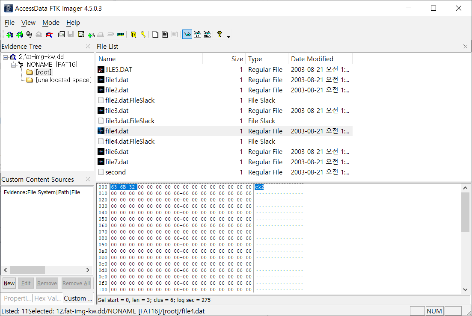Click Remove All Evidence Items icon
Viewport: 472px width, 316px height.
pos(49,35)
